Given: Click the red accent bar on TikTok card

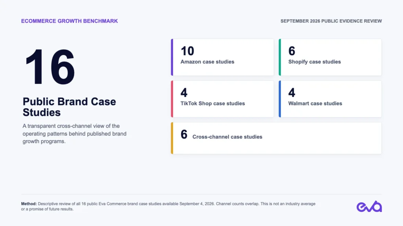Looking at the screenshot, I should click(172, 99).
